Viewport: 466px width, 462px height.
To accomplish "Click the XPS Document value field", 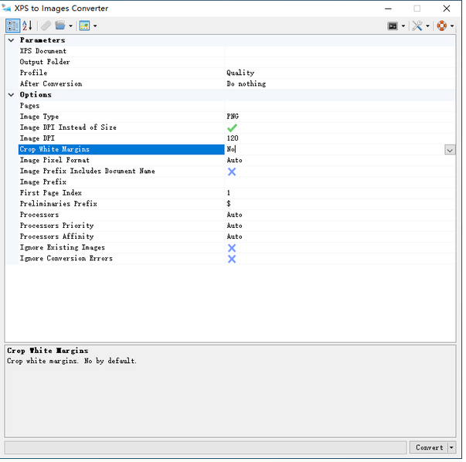I will [340, 51].
